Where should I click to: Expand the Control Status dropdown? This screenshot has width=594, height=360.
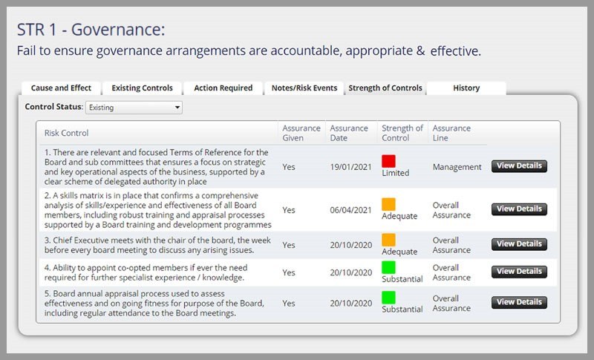(x=134, y=108)
